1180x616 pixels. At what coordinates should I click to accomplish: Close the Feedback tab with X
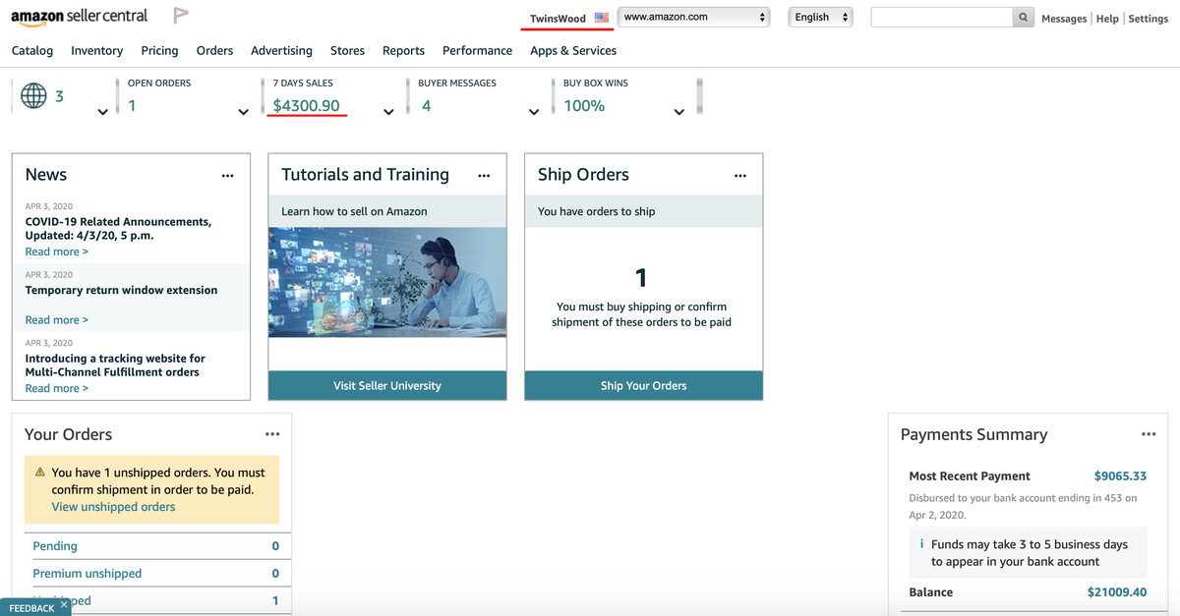tap(63, 605)
